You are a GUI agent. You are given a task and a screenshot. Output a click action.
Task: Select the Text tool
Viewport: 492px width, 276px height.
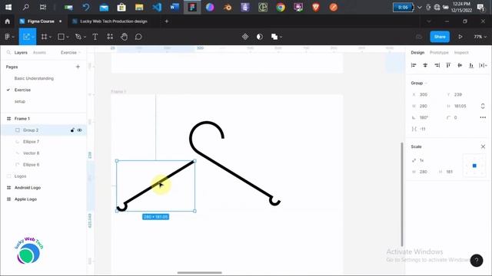click(x=95, y=37)
